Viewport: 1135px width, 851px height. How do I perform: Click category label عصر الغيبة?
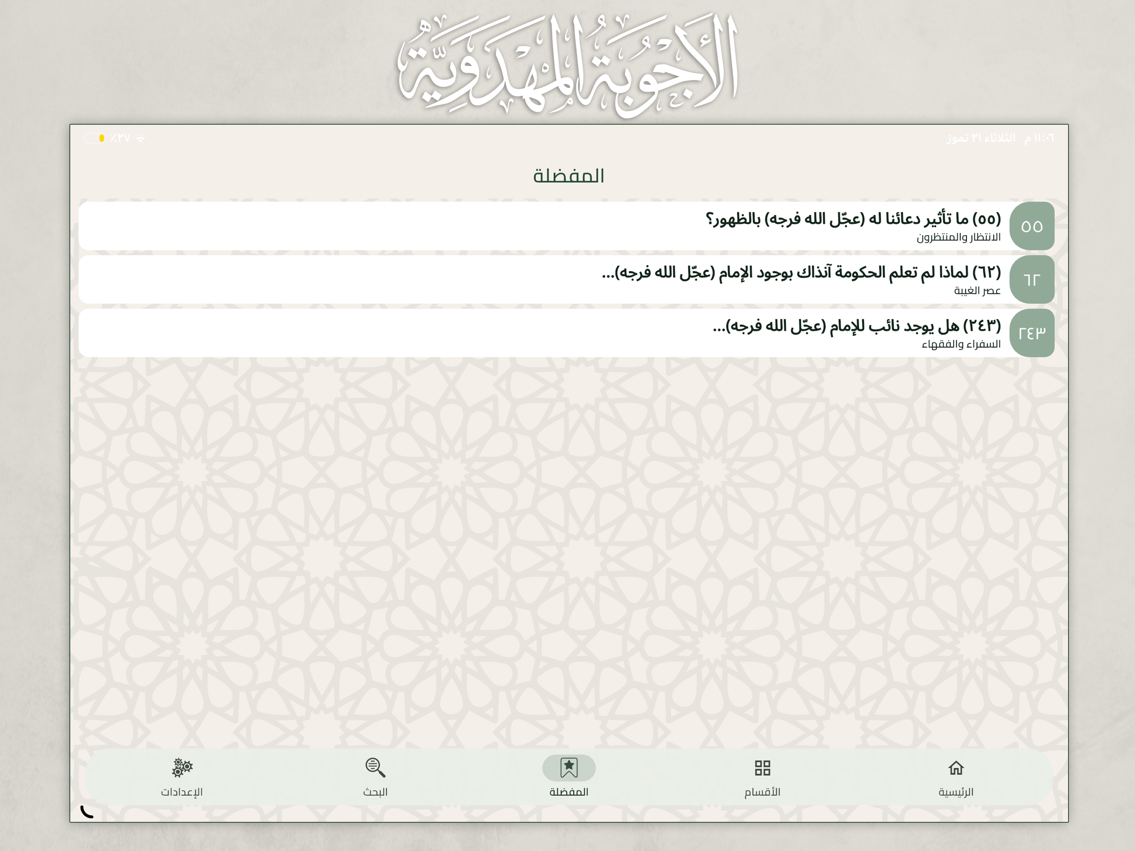click(x=977, y=291)
